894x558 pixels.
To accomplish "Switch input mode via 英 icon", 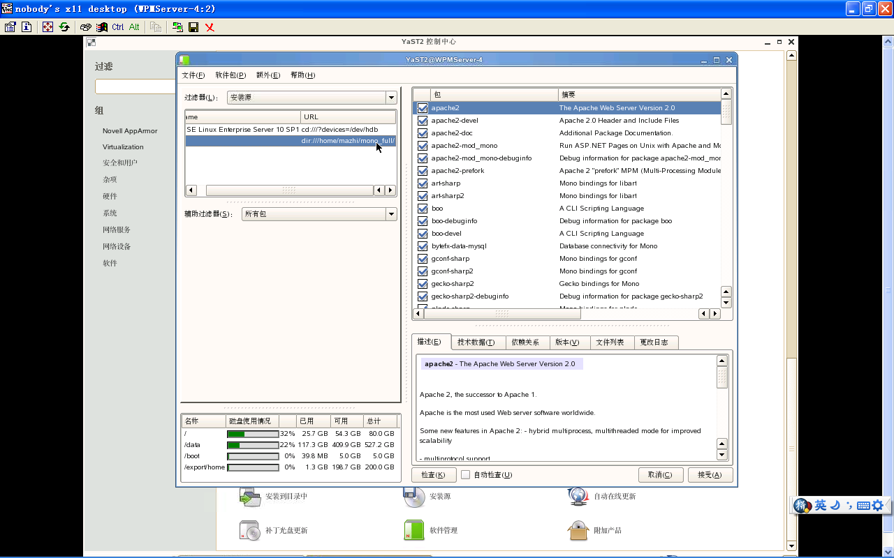I will [821, 506].
